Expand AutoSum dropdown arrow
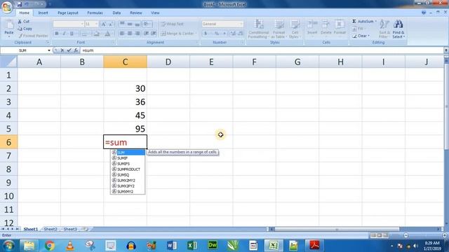 tap(376, 22)
